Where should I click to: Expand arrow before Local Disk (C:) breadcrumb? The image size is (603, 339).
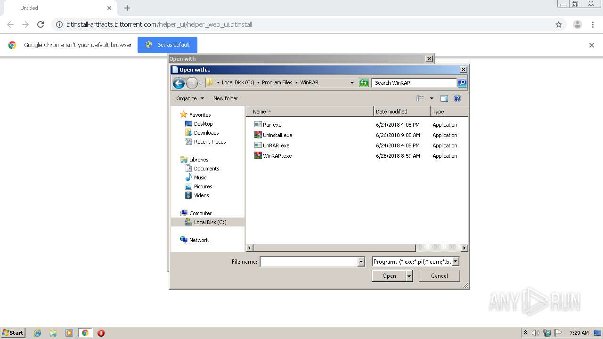coord(218,83)
